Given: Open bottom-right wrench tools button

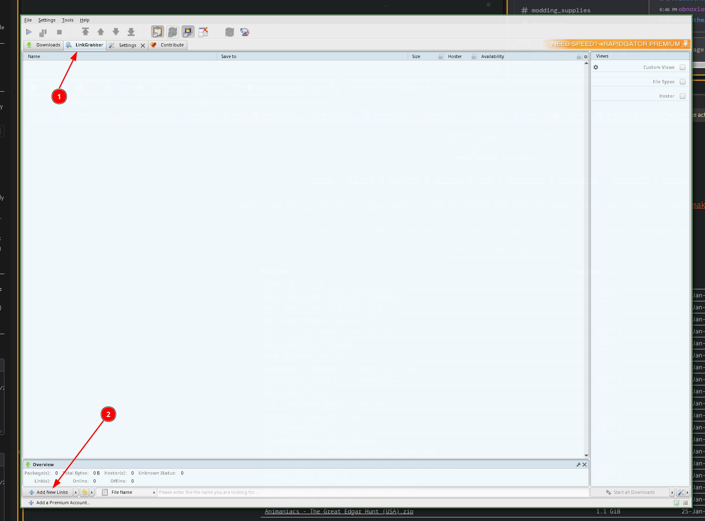Looking at the screenshot, I should click(x=681, y=492).
